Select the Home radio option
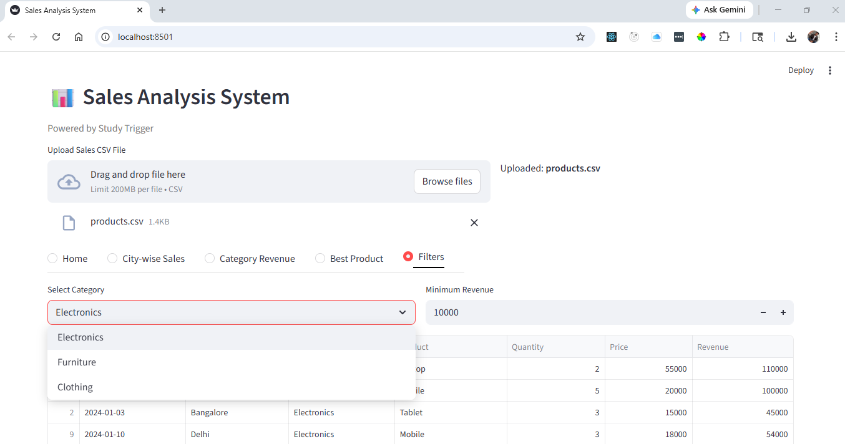The width and height of the screenshot is (845, 444). pyautogui.click(x=52, y=258)
